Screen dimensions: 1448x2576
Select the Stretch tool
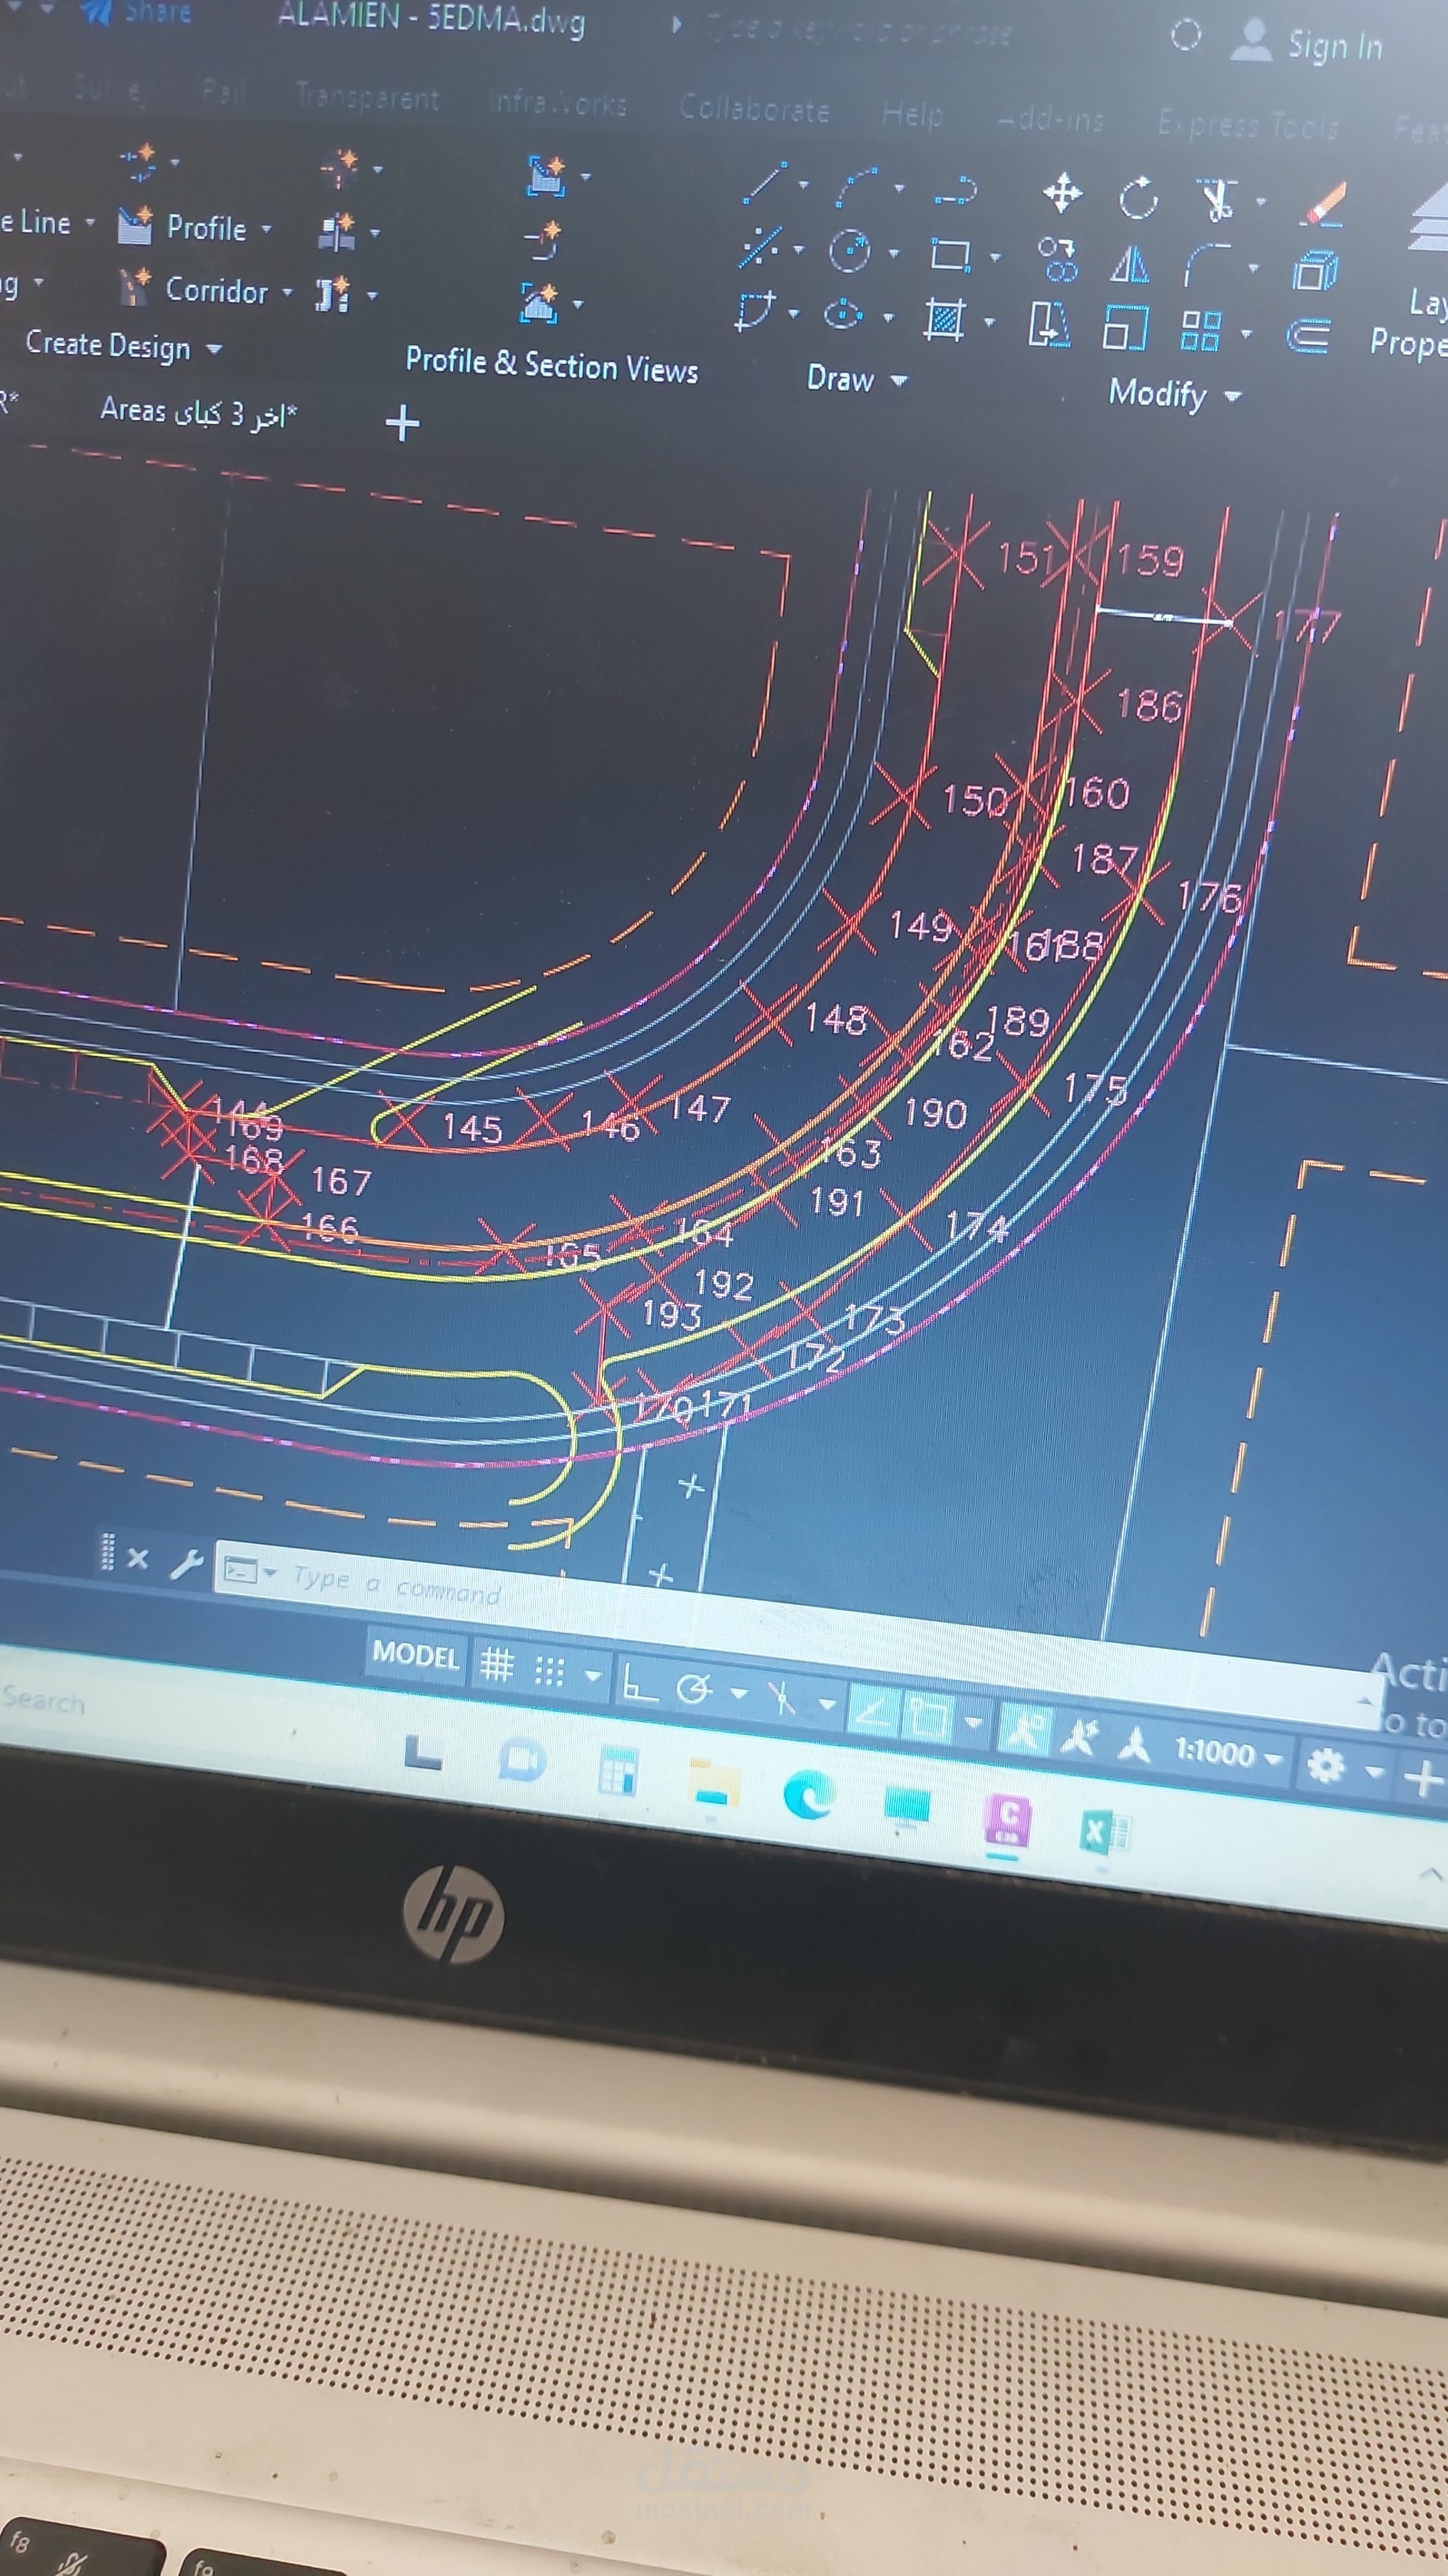click(1049, 324)
